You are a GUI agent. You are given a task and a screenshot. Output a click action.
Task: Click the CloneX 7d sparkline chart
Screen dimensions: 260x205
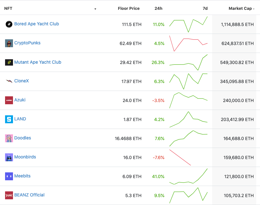(188, 81)
